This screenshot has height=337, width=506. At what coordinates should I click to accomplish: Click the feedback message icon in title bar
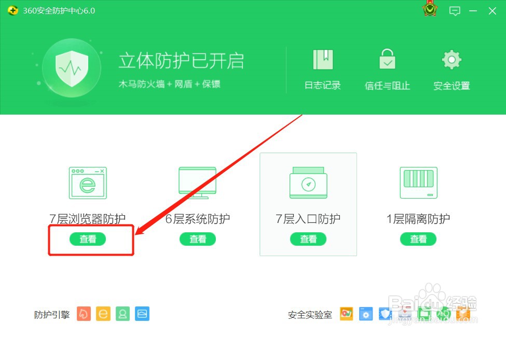[455, 11]
